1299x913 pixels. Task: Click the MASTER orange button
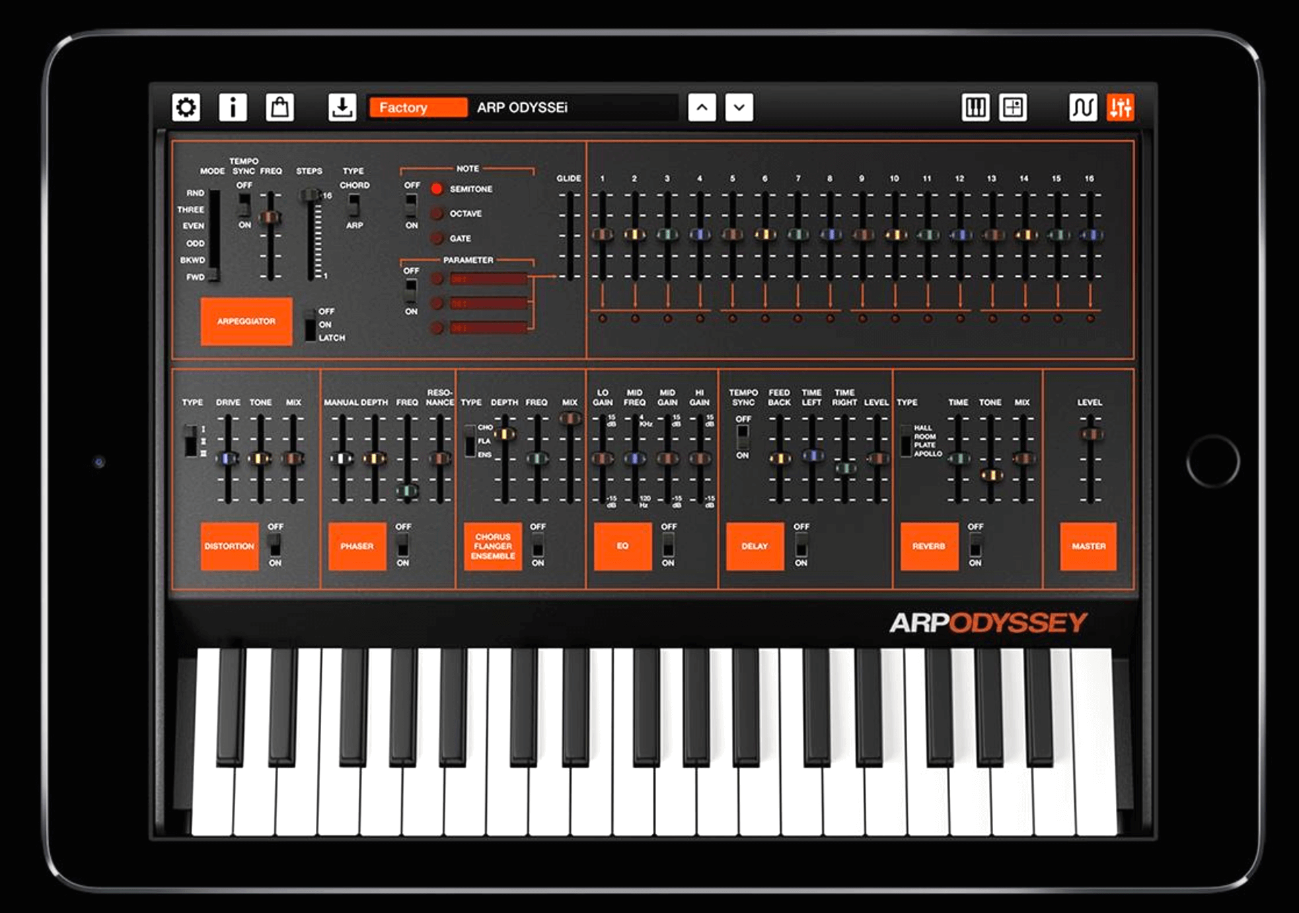[1089, 546]
